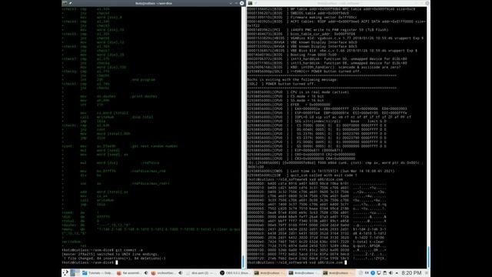Click the left terminal scrollbar handle

(x=242, y=262)
